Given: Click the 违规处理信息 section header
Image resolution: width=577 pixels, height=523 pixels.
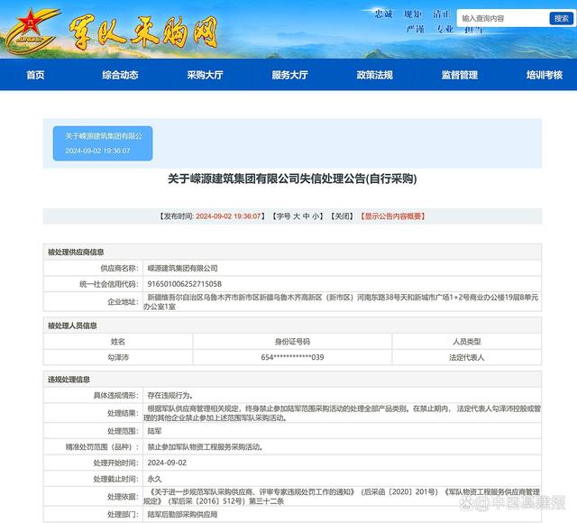Looking at the screenshot, I should [69, 380].
